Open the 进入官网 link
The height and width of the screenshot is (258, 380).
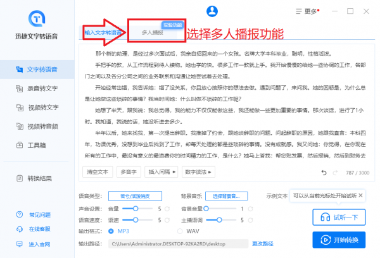[x=39, y=244]
